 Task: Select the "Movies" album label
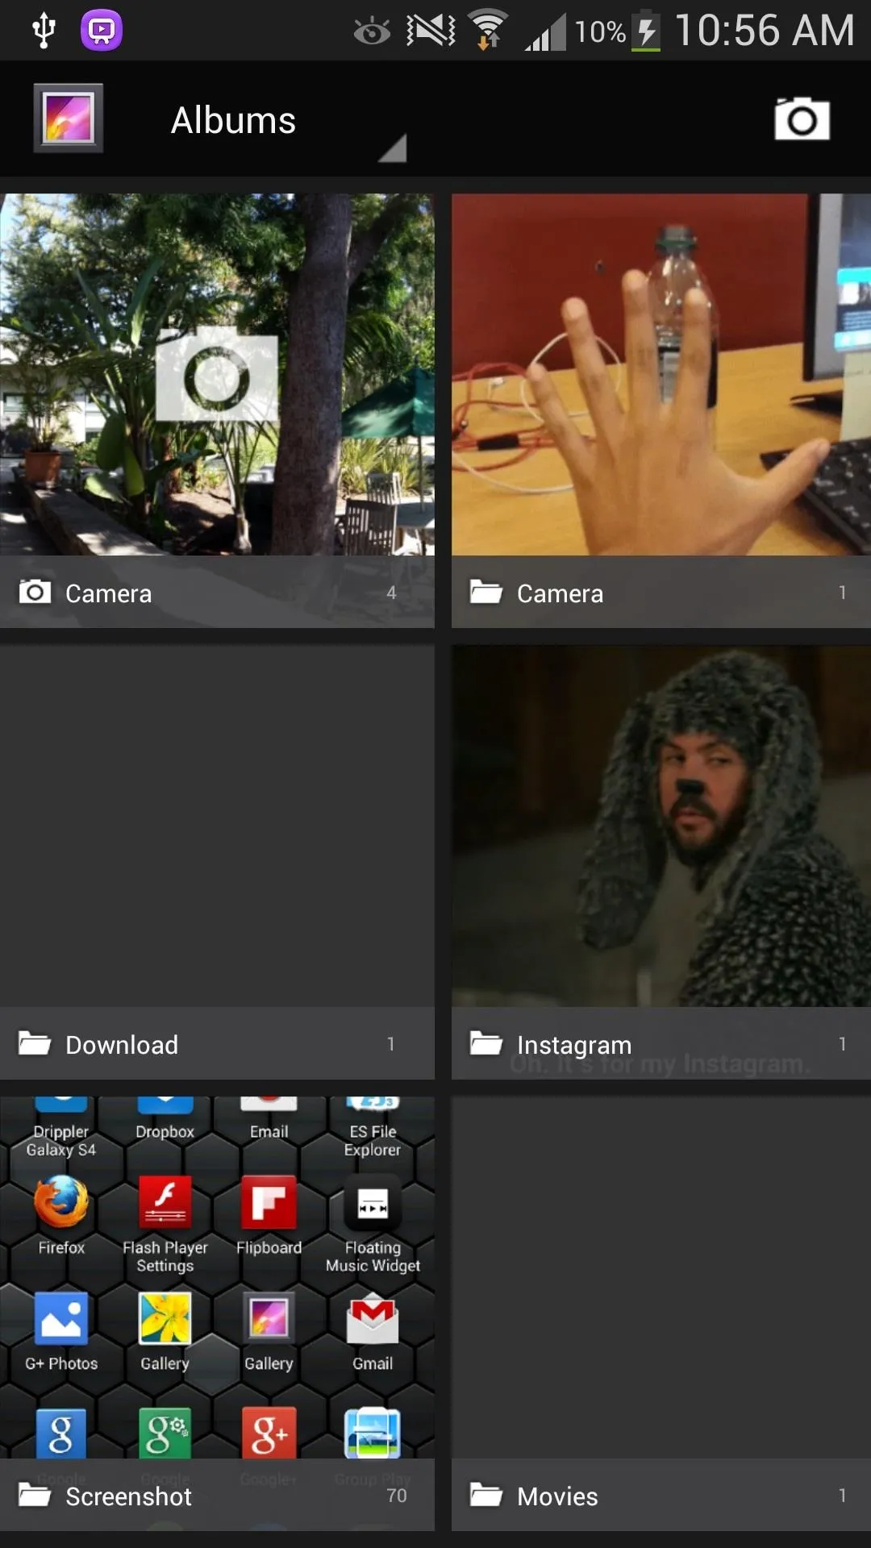[x=557, y=1496]
